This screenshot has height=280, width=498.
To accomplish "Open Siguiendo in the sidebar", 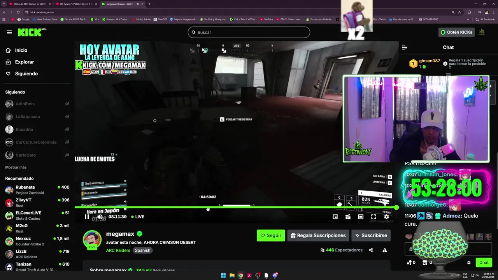I will 26,73.
